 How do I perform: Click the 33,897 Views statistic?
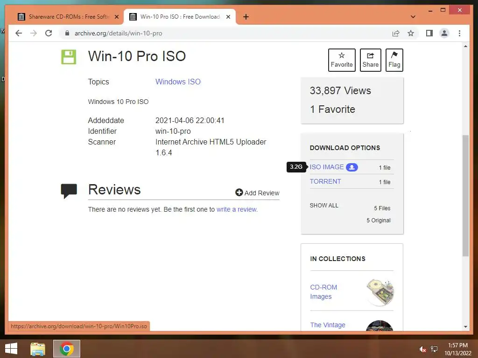point(340,91)
